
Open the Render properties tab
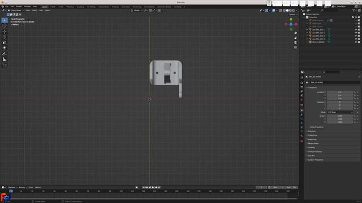click(301, 83)
